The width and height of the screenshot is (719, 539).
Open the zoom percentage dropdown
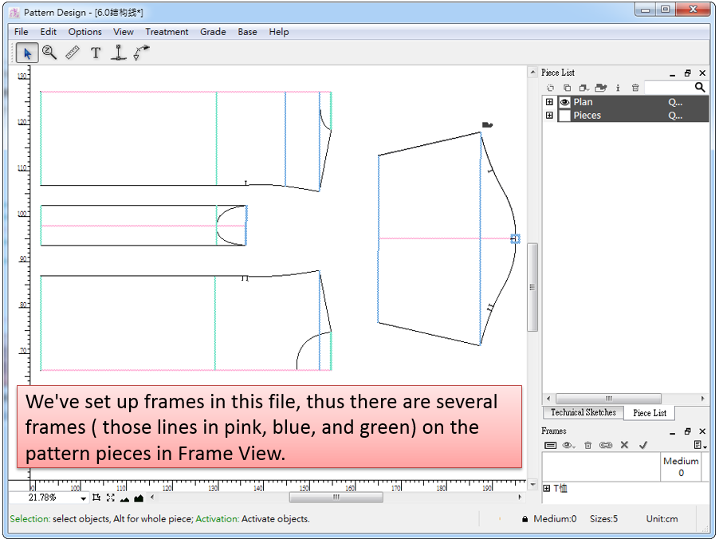coord(83,498)
